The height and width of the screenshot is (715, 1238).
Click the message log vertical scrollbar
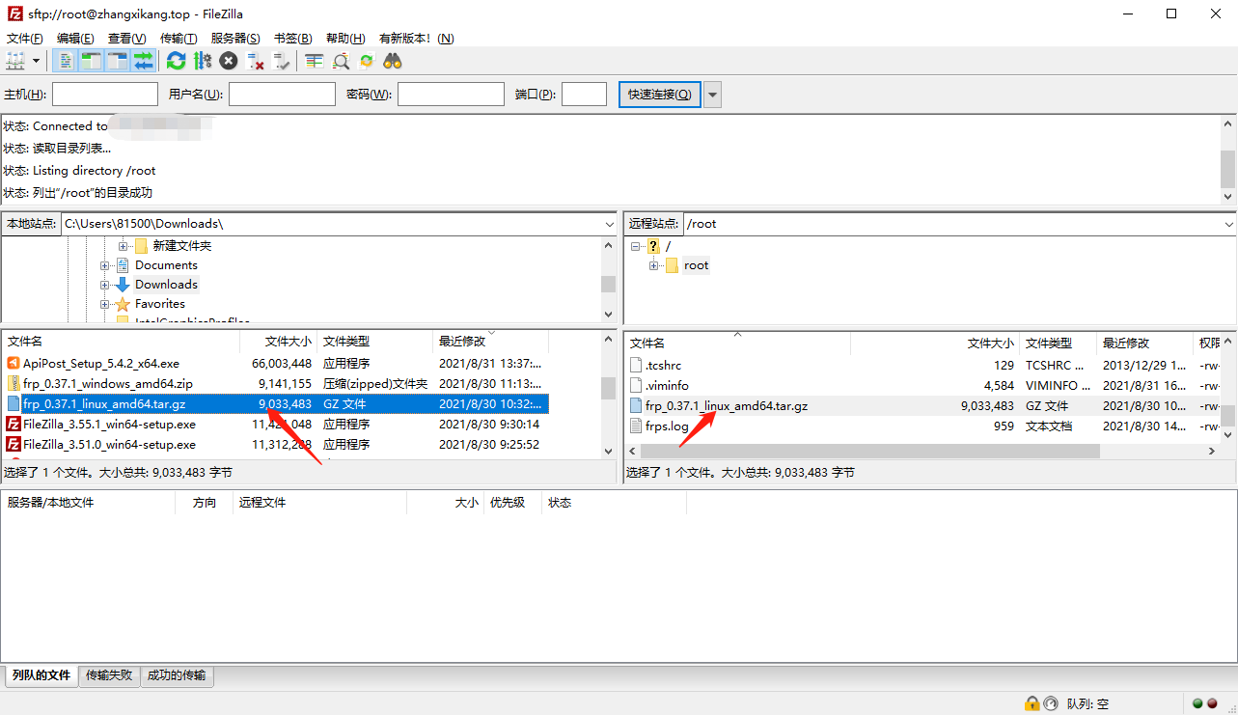pyautogui.click(x=1227, y=170)
